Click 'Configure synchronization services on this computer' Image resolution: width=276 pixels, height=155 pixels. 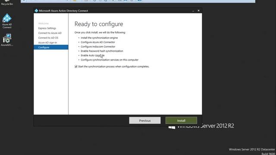[x=110, y=60]
